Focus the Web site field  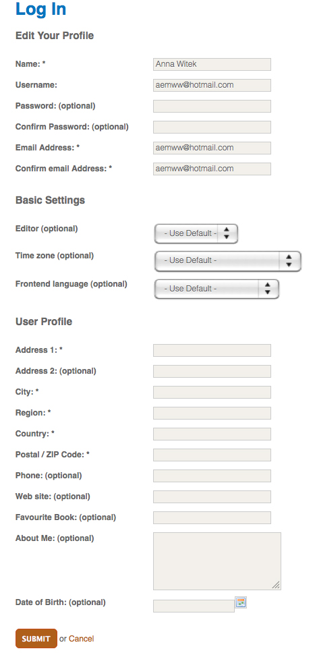(x=212, y=496)
